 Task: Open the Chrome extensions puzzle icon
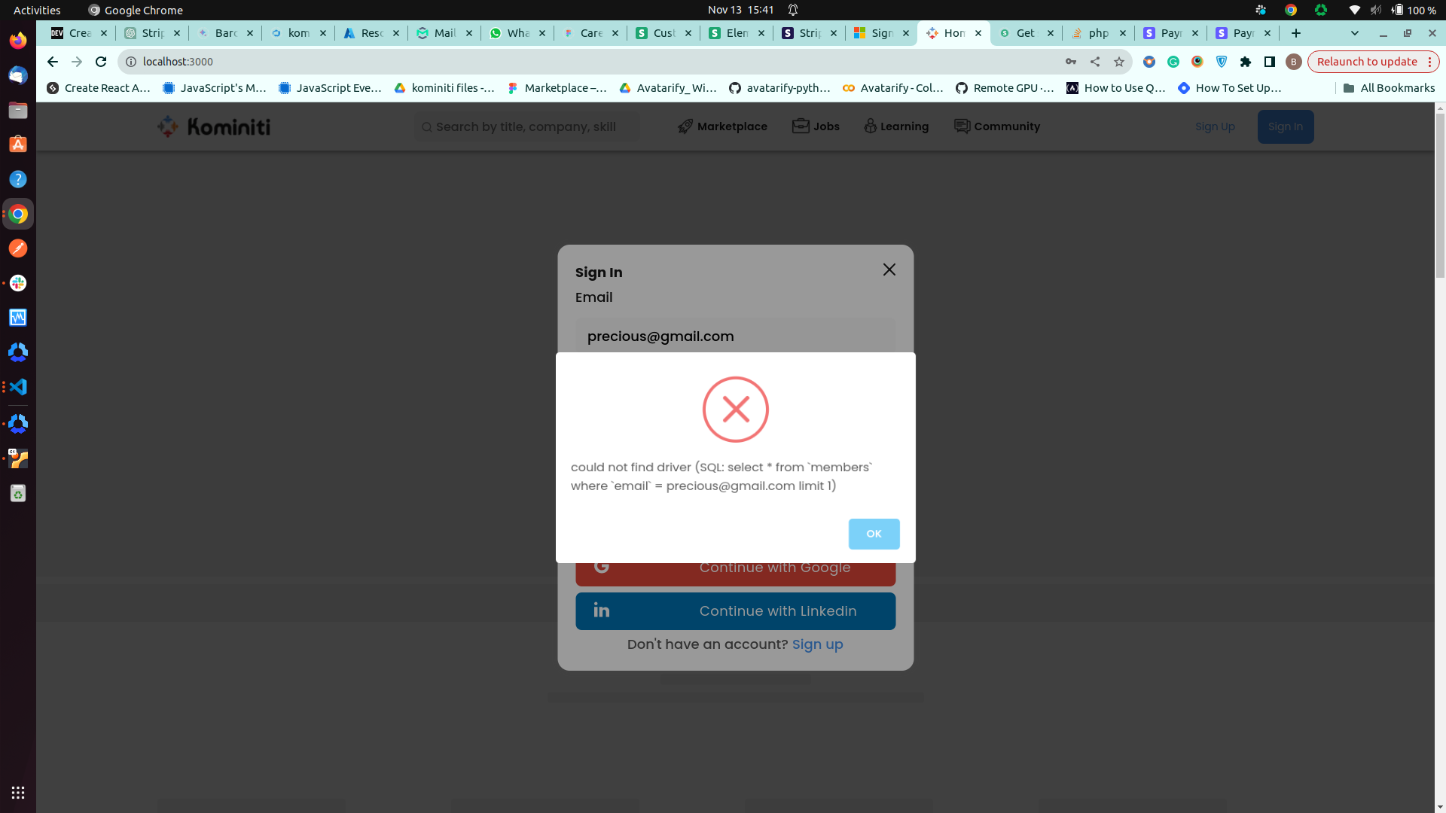(x=1246, y=62)
